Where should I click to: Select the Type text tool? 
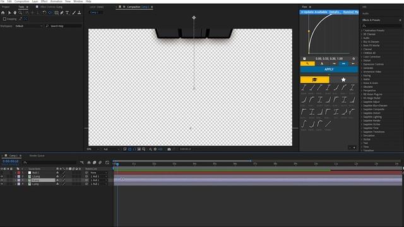(x=68, y=13)
